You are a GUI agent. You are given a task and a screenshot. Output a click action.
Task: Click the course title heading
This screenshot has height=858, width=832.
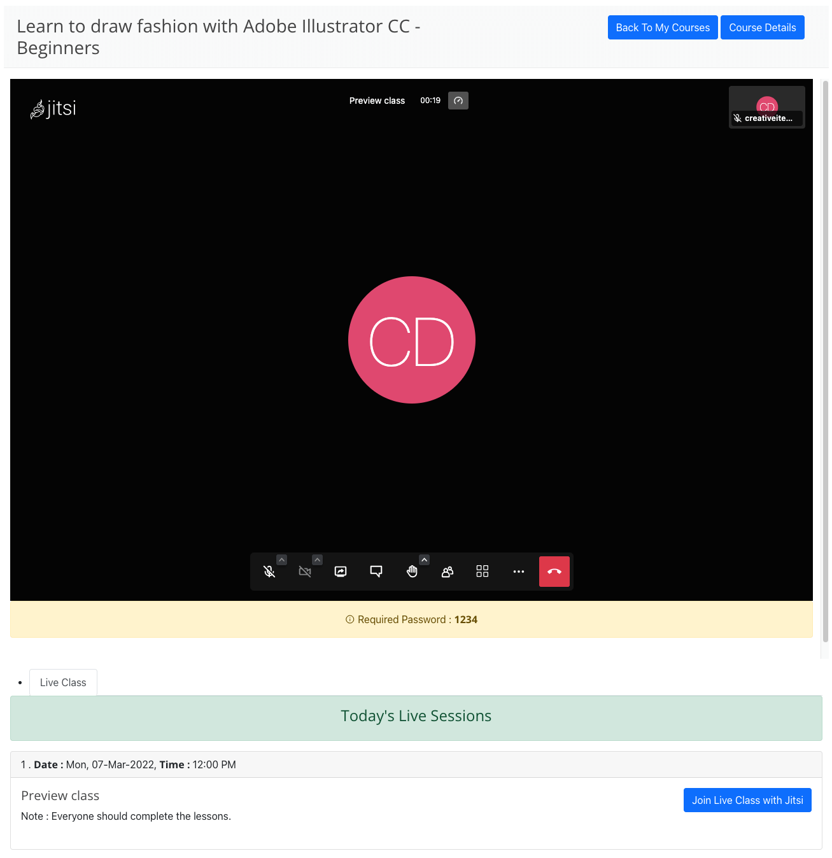218,37
